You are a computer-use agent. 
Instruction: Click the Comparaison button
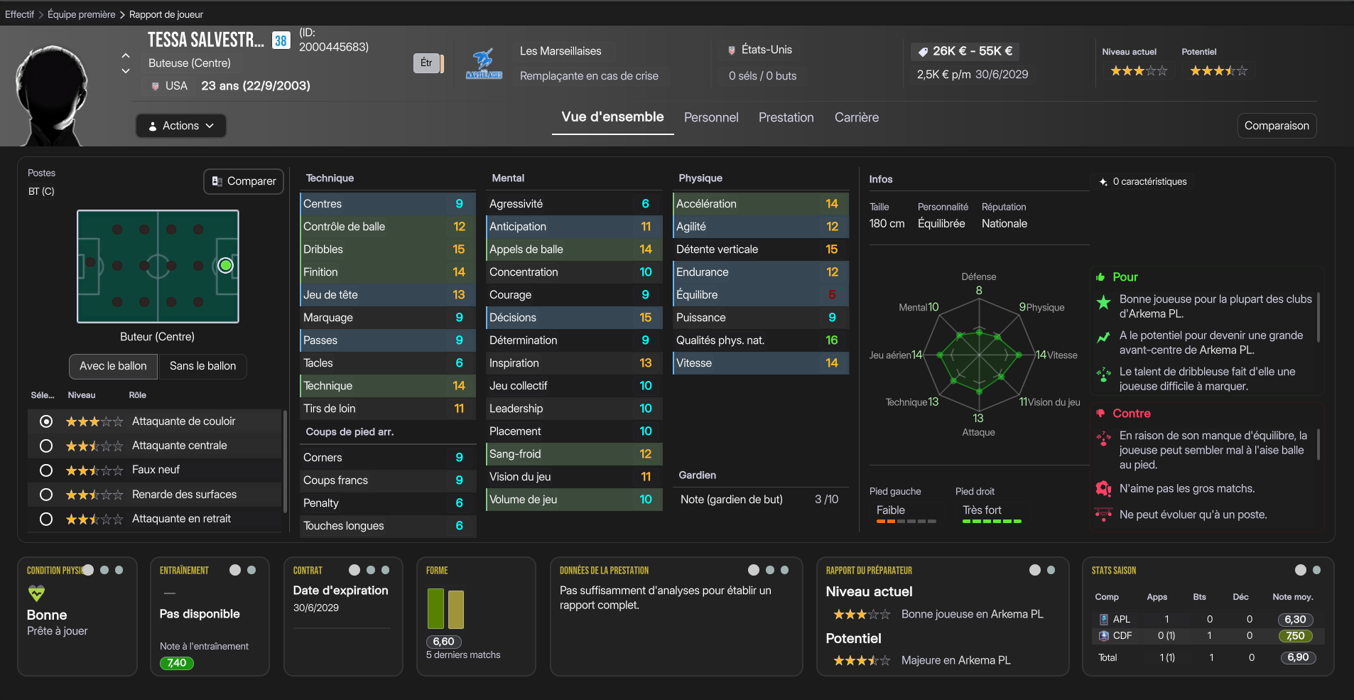pos(1276,126)
